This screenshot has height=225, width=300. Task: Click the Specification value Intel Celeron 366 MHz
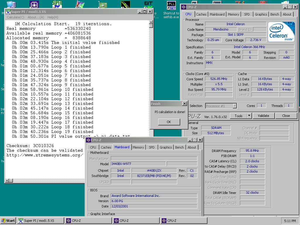coord(250,47)
